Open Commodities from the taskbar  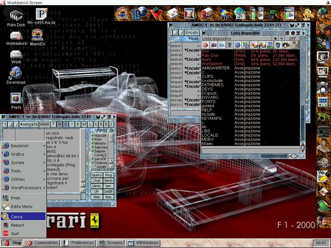tap(42, 243)
